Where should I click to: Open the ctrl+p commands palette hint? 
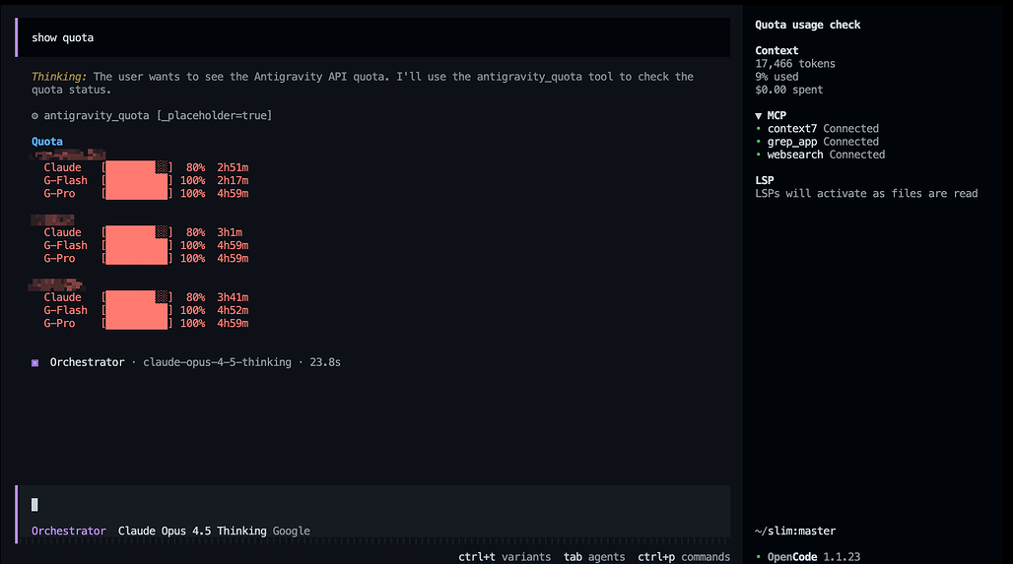[683, 557]
